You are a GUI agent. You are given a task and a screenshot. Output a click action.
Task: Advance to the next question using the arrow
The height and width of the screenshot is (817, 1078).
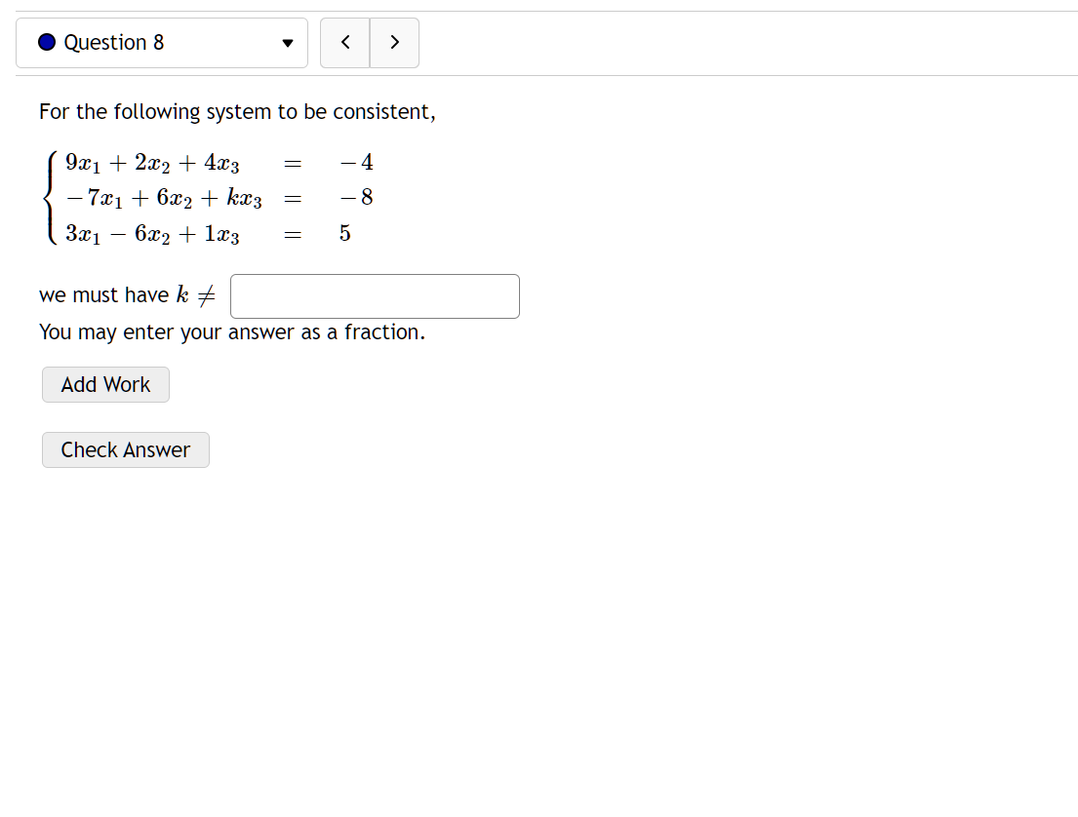click(x=395, y=42)
